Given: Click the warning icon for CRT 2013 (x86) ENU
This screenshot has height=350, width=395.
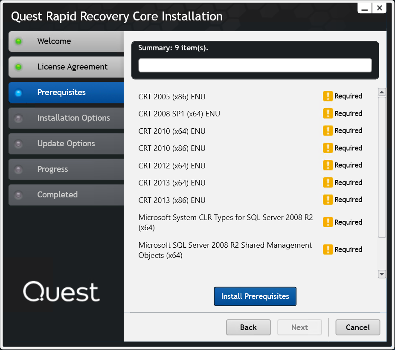Looking at the screenshot, I should (x=328, y=200).
